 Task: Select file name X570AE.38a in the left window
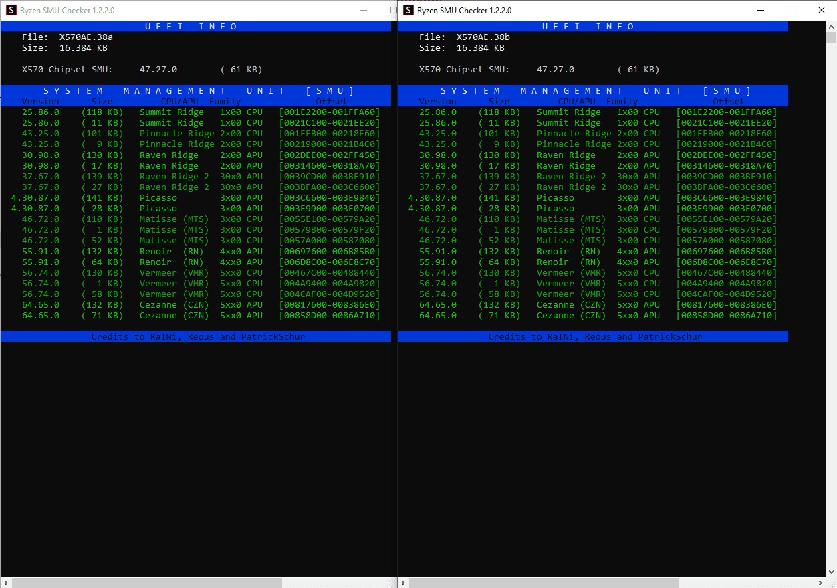pyautogui.click(x=86, y=37)
